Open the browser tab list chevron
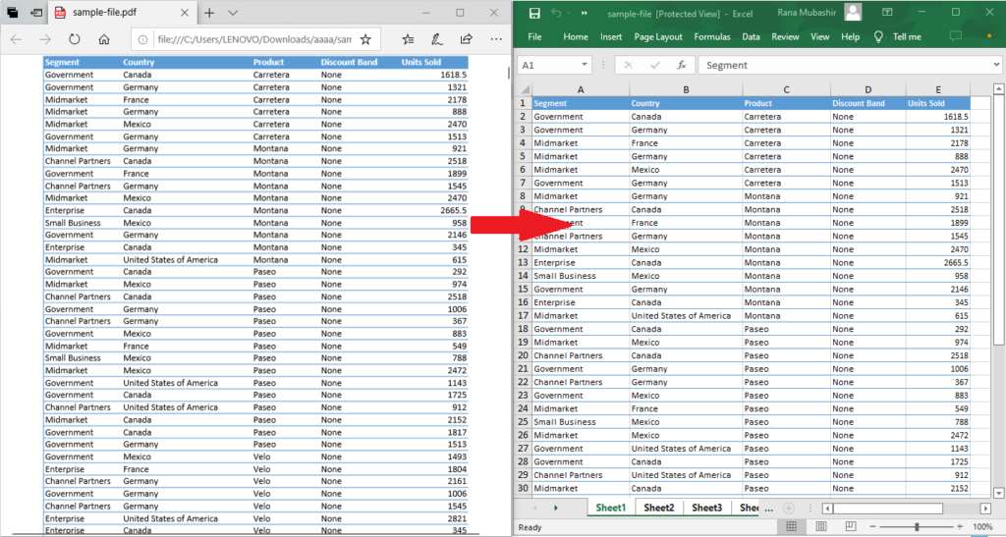1006x537 pixels. 233,13
